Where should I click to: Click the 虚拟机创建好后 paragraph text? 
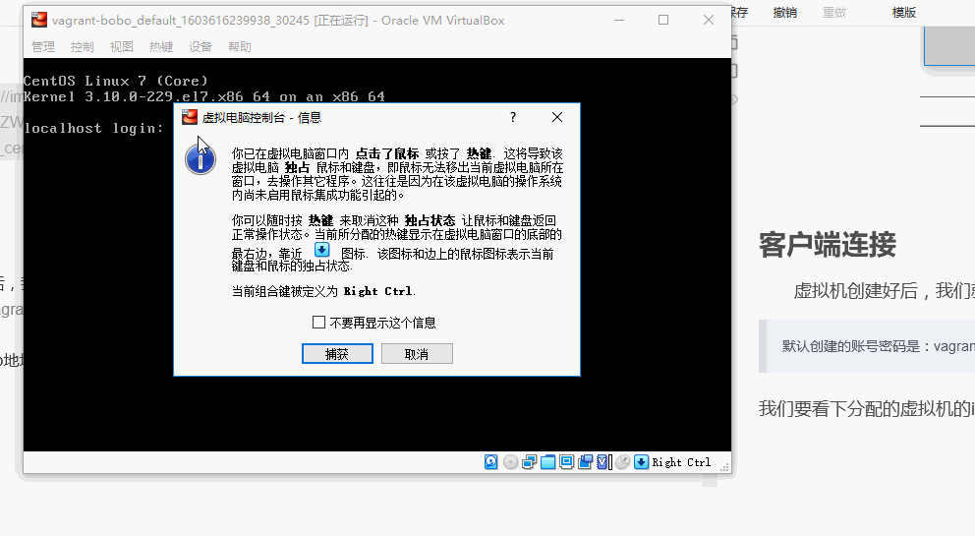click(x=884, y=291)
